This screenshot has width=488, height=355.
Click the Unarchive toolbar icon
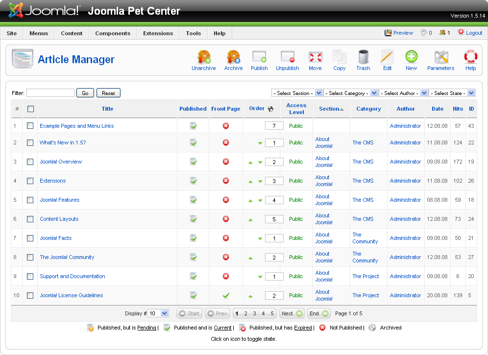[x=204, y=57]
